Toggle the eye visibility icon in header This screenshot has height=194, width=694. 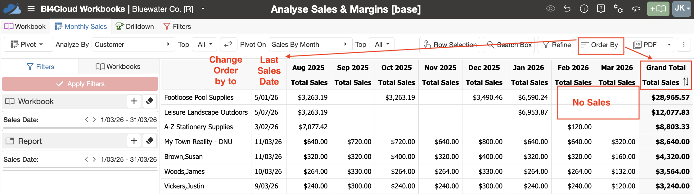[x=551, y=9]
